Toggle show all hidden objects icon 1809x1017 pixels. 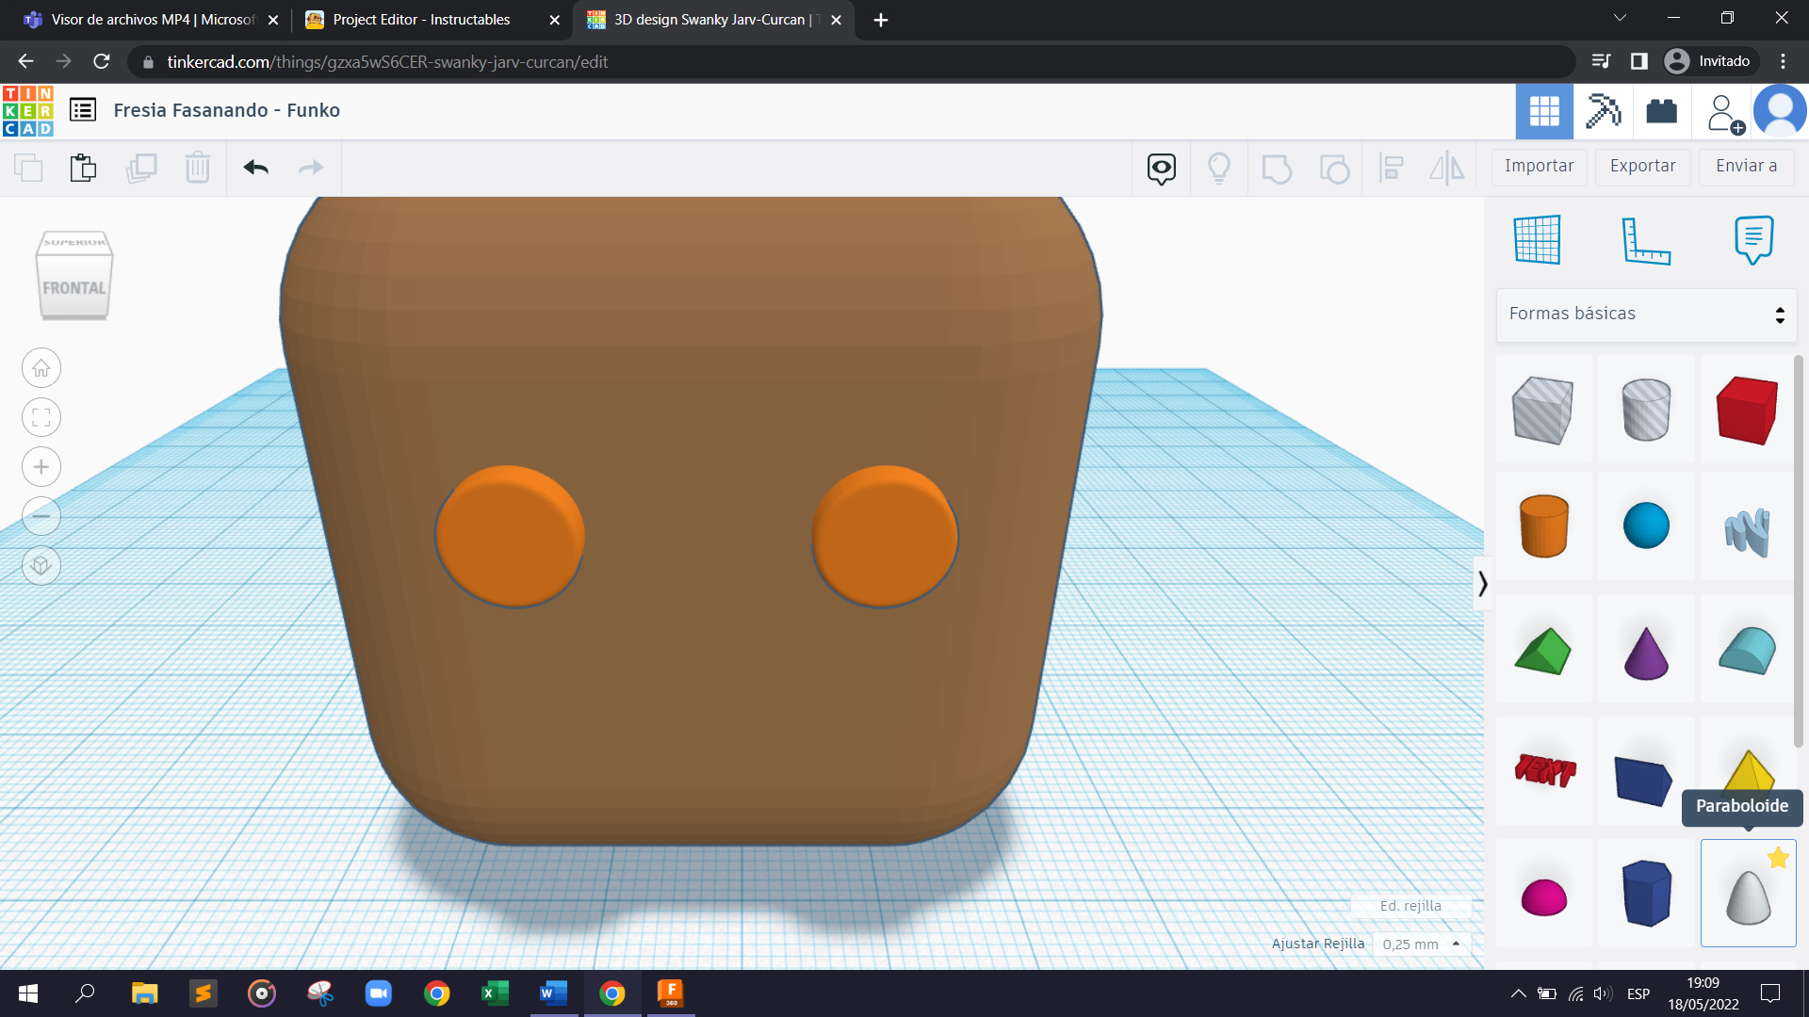(1219, 168)
